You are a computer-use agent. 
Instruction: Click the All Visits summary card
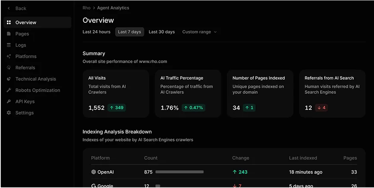(116, 94)
